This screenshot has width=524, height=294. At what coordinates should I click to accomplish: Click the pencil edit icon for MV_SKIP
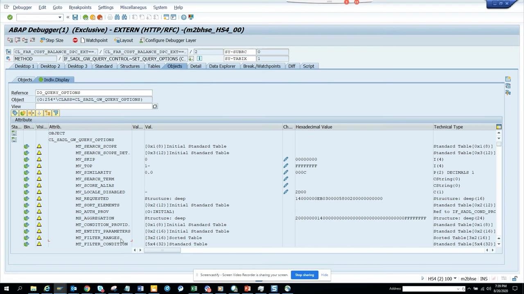[x=286, y=159]
